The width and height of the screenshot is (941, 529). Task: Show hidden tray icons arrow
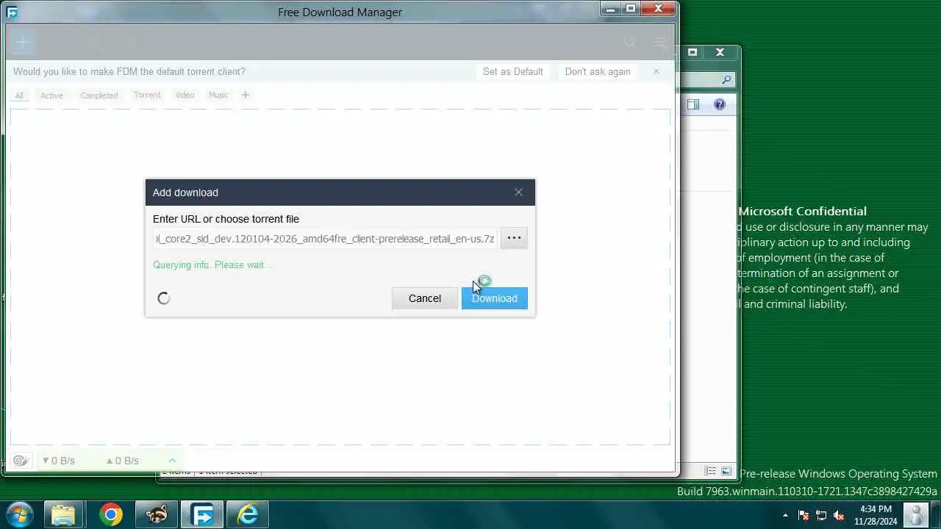click(785, 515)
